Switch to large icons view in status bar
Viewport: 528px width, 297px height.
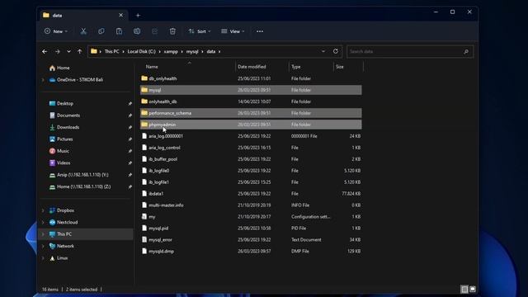pos(473,290)
